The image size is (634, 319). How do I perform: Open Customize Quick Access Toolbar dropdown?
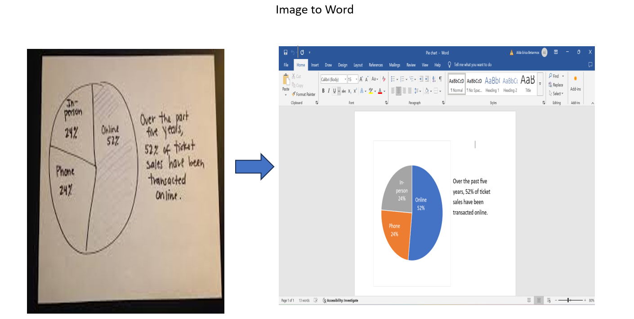pyautogui.click(x=309, y=52)
